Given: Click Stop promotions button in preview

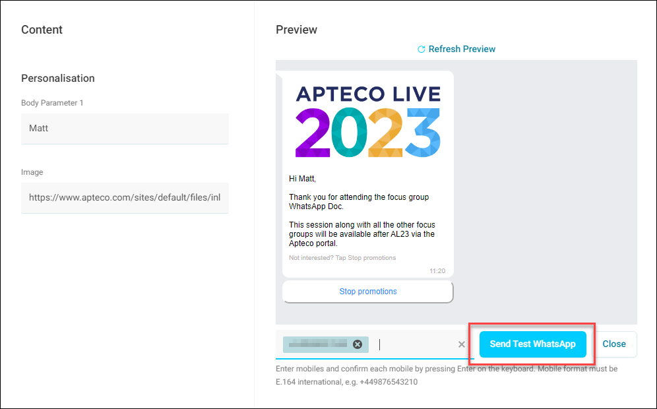Looking at the screenshot, I should pos(368,291).
